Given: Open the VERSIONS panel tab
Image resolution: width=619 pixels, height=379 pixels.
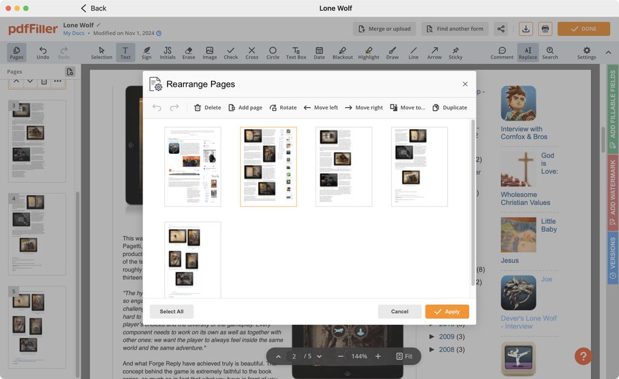Looking at the screenshot, I should coord(612,246).
